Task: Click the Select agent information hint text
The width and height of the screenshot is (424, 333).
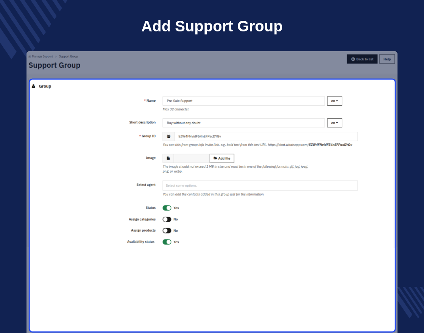Action: click(213, 195)
